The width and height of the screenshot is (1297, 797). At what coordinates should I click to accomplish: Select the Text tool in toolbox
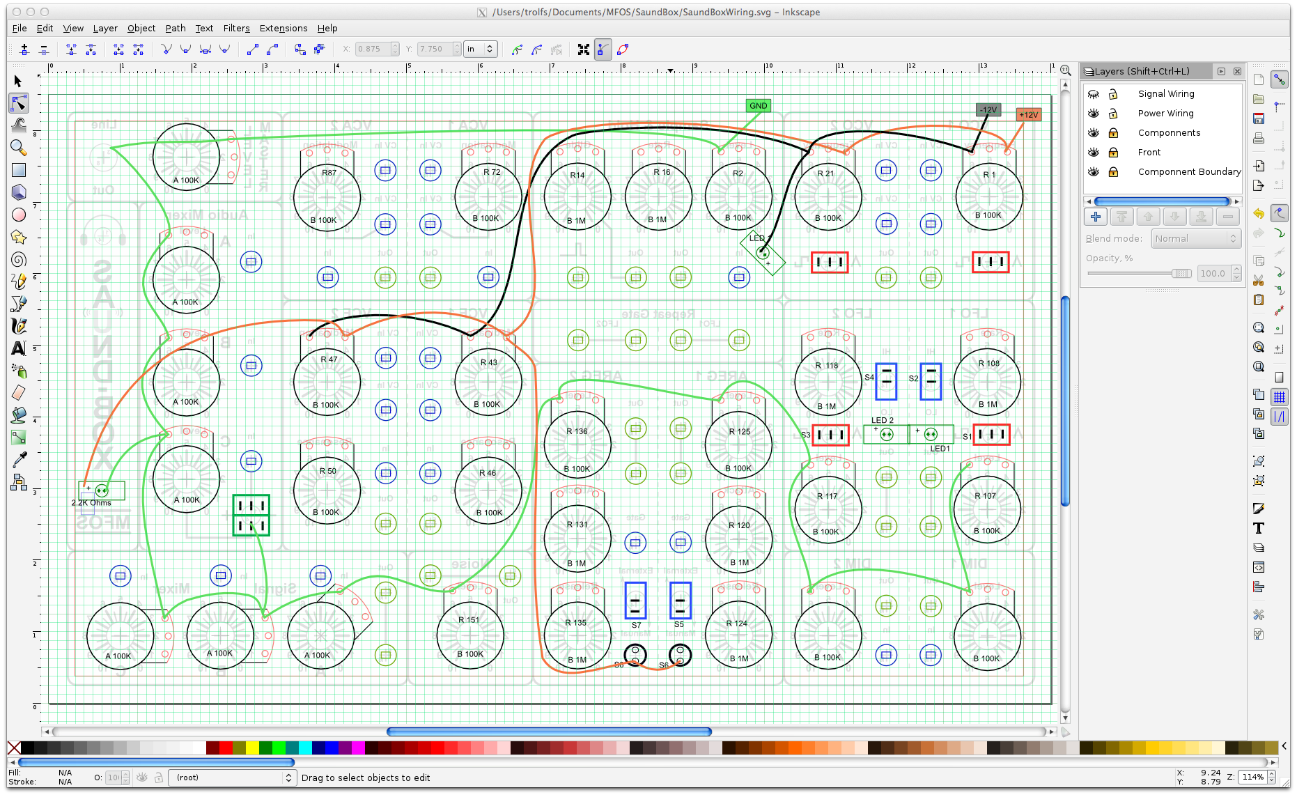(x=19, y=348)
